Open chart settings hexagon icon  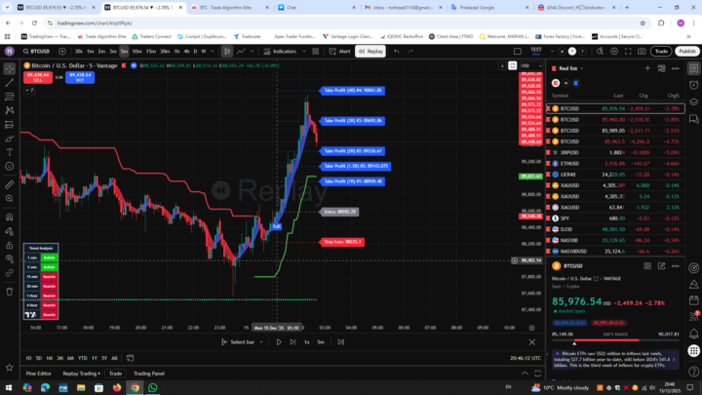click(614, 52)
